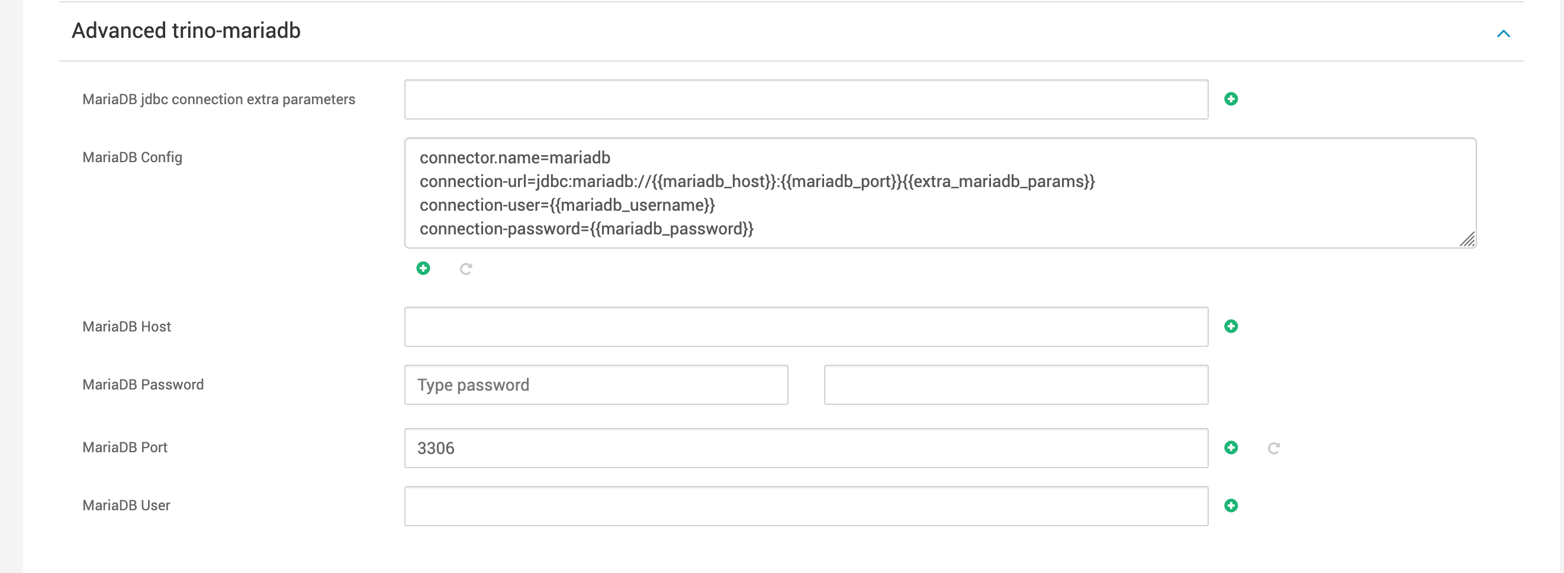The height and width of the screenshot is (573, 1564).
Task: Click the connector.name=mariadb line
Action: (x=515, y=158)
